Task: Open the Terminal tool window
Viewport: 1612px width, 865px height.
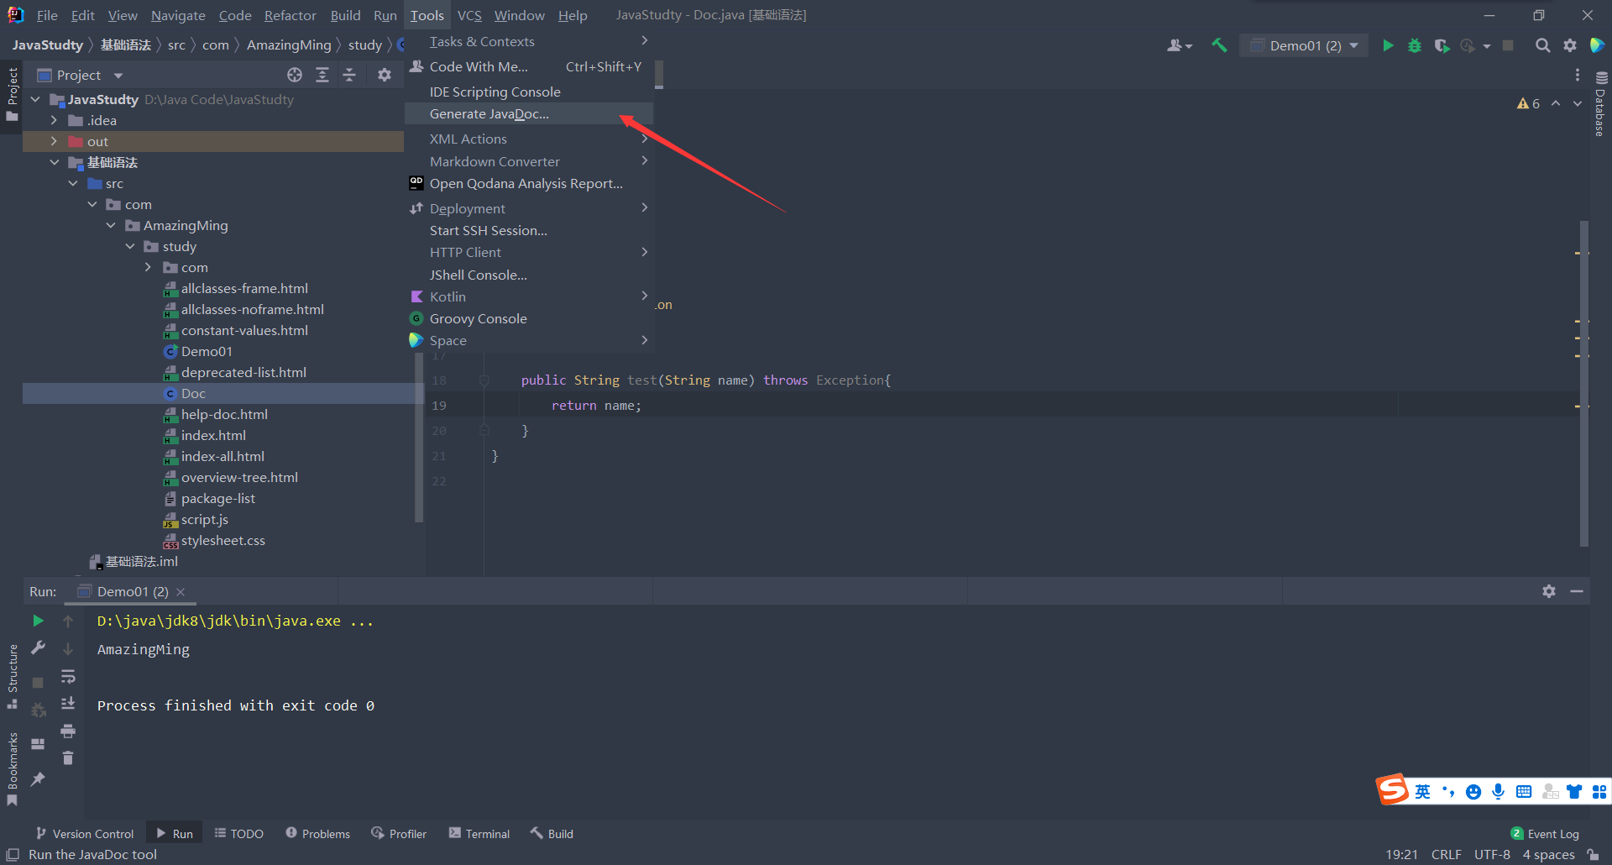Action: tap(479, 833)
